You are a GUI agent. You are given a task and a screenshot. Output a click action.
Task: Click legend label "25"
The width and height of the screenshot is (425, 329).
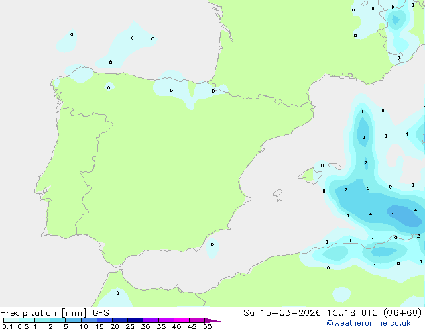[x=130, y=326]
